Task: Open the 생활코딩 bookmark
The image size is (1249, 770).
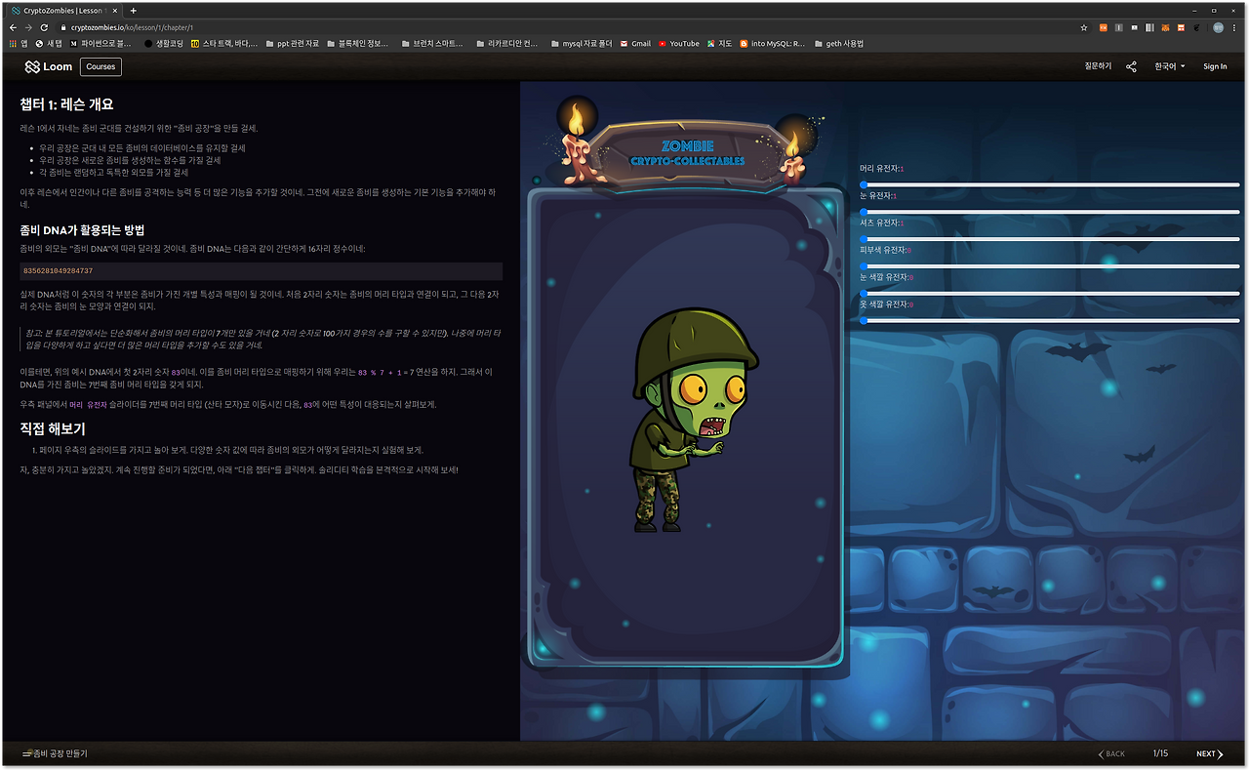Action: pyautogui.click(x=164, y=44)
